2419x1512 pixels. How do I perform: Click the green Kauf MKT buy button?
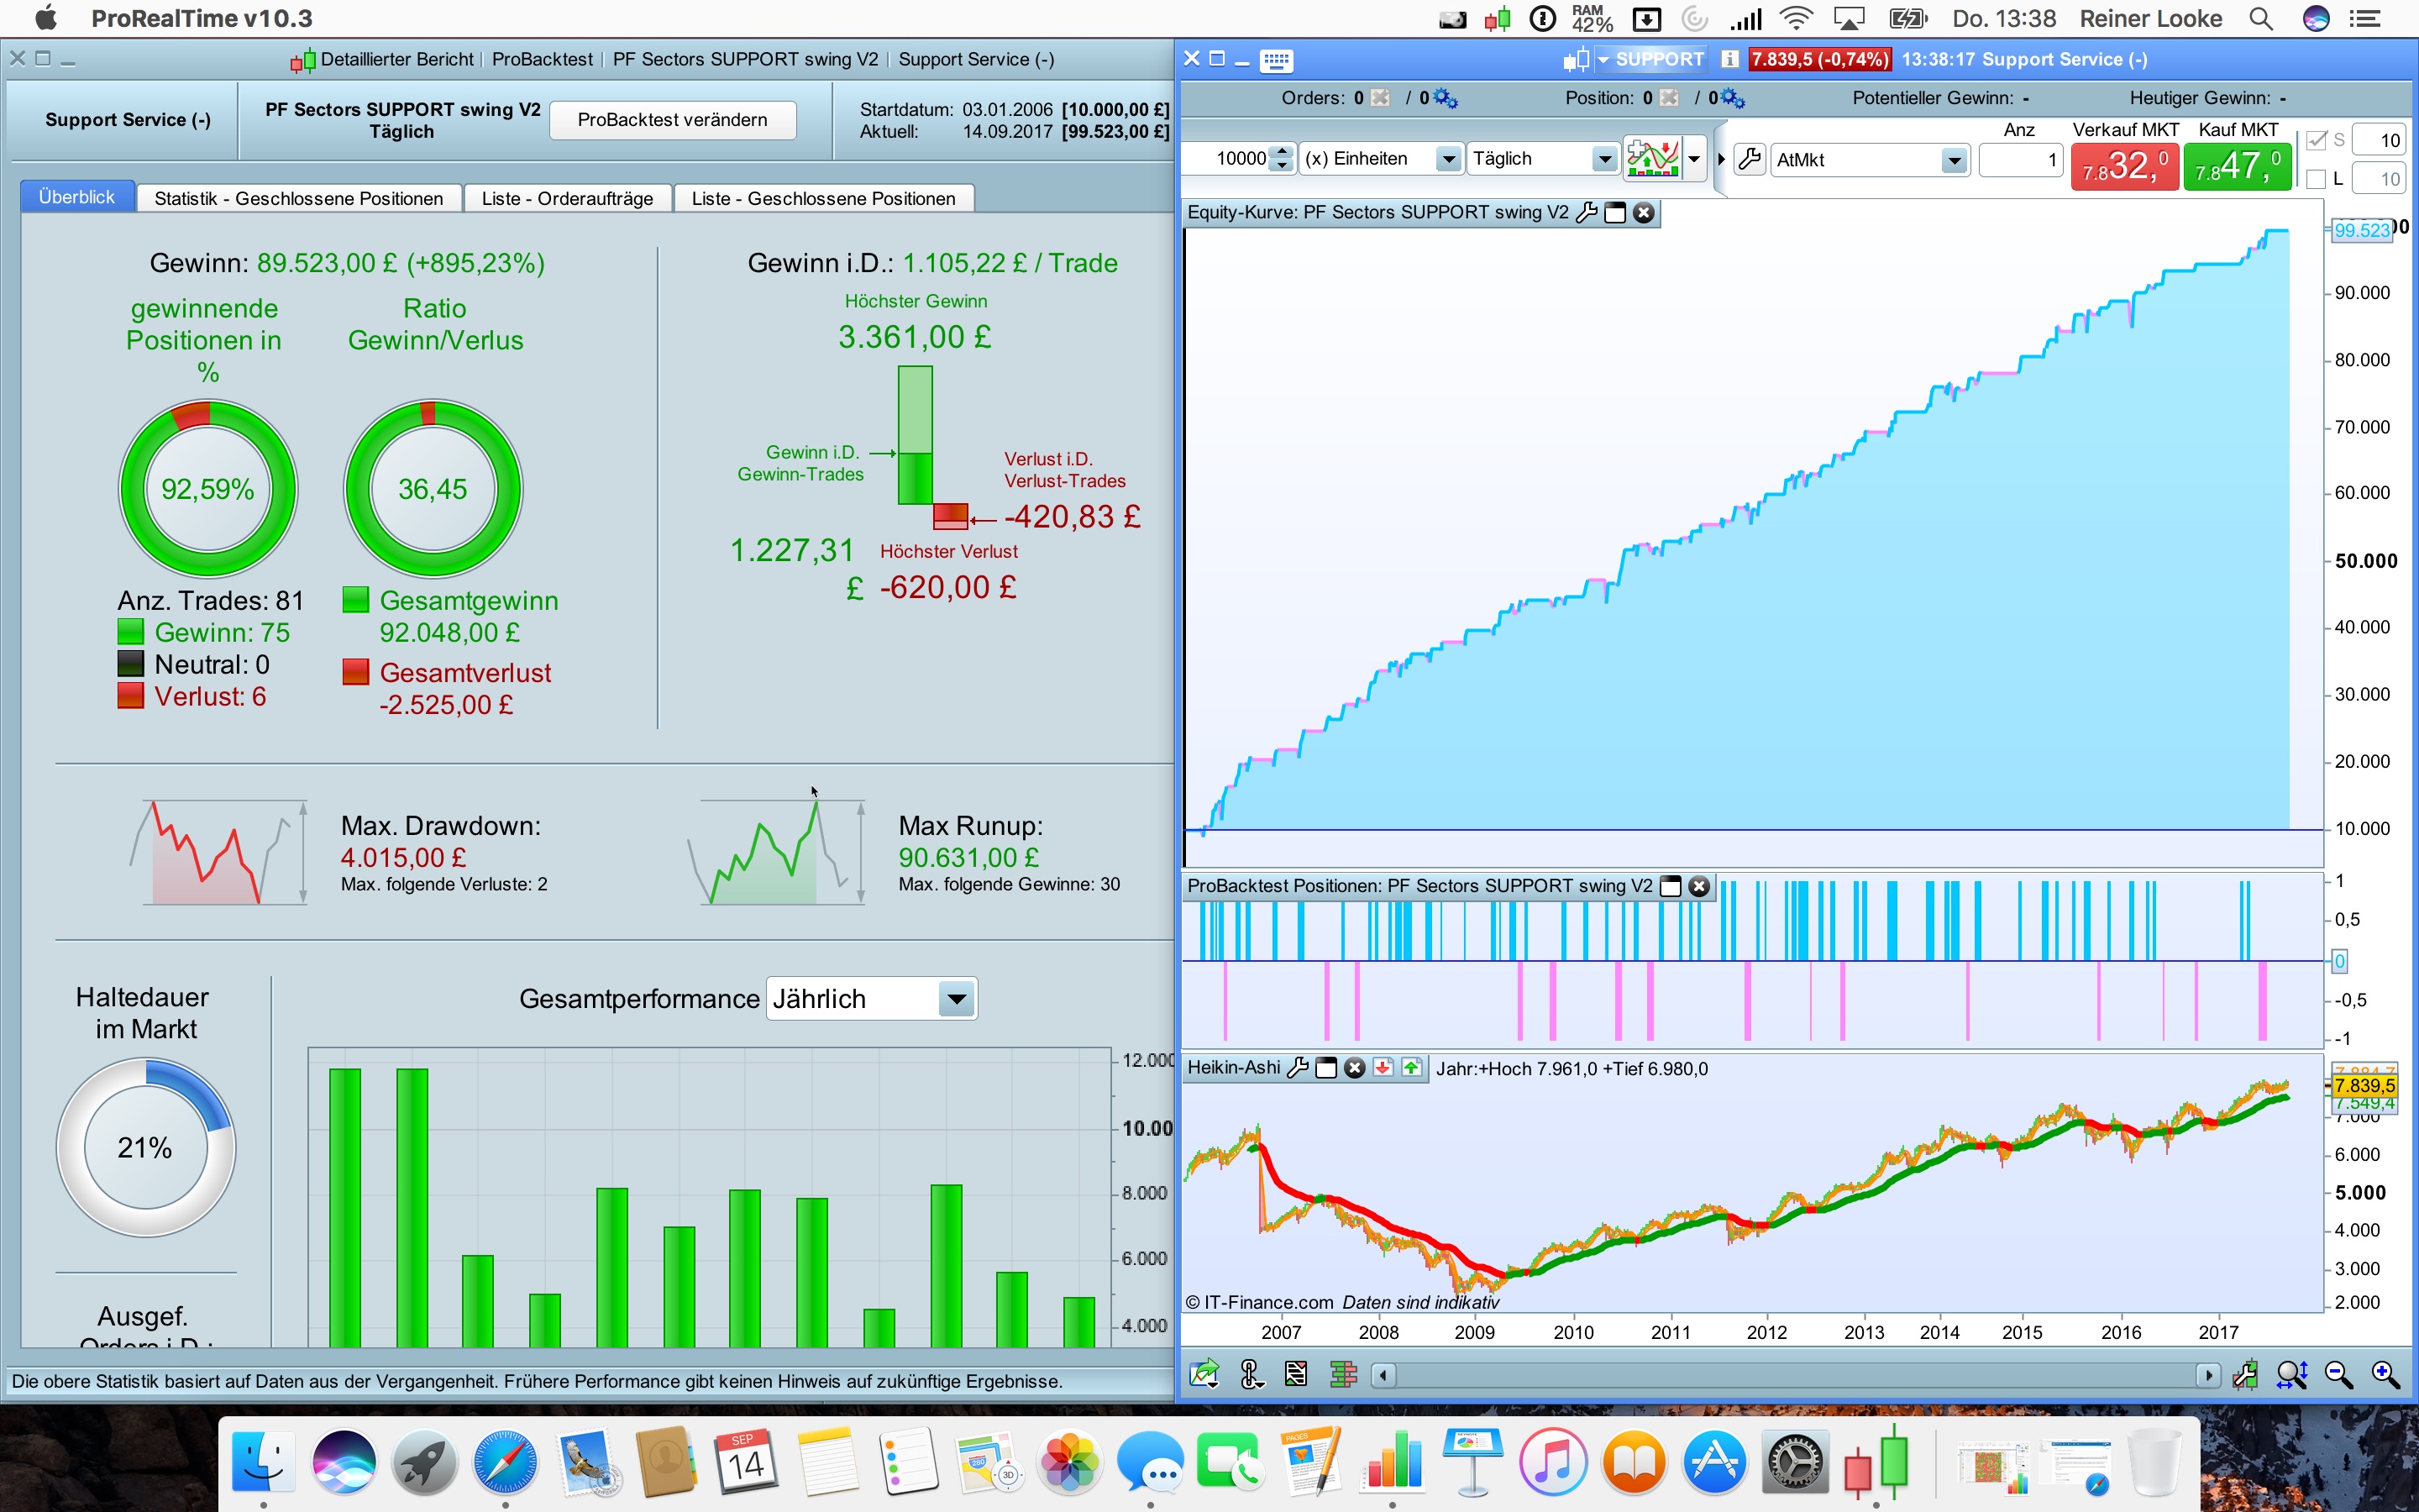coord(2237,165)
